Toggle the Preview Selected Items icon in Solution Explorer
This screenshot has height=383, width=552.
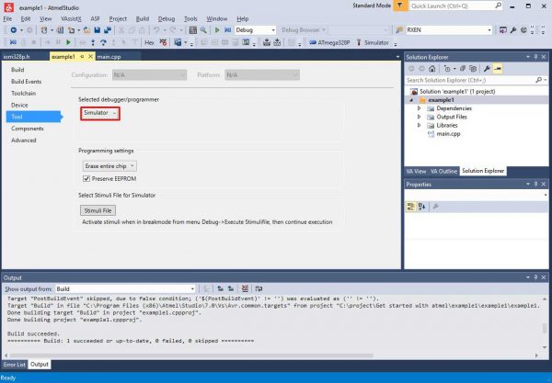click(498, 69)
